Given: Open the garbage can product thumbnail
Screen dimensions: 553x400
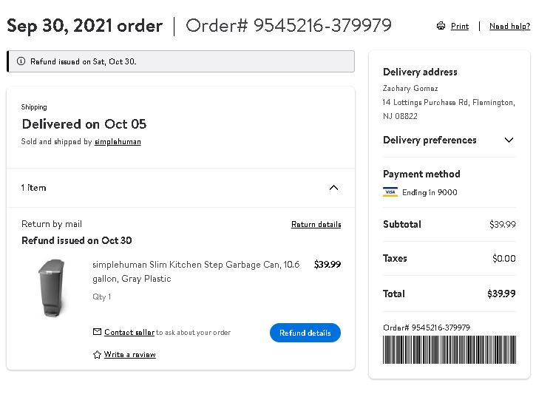Looking at the screenshot, I should (x=52, y=288).
